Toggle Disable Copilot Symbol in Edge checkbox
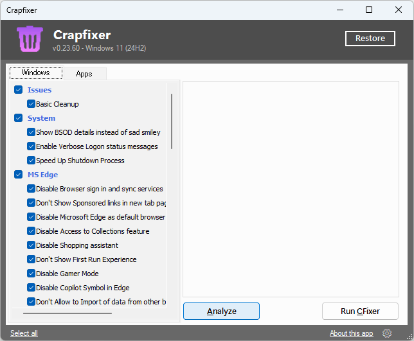The width and height of the screenshot is (414, 341). pos(31,288)
